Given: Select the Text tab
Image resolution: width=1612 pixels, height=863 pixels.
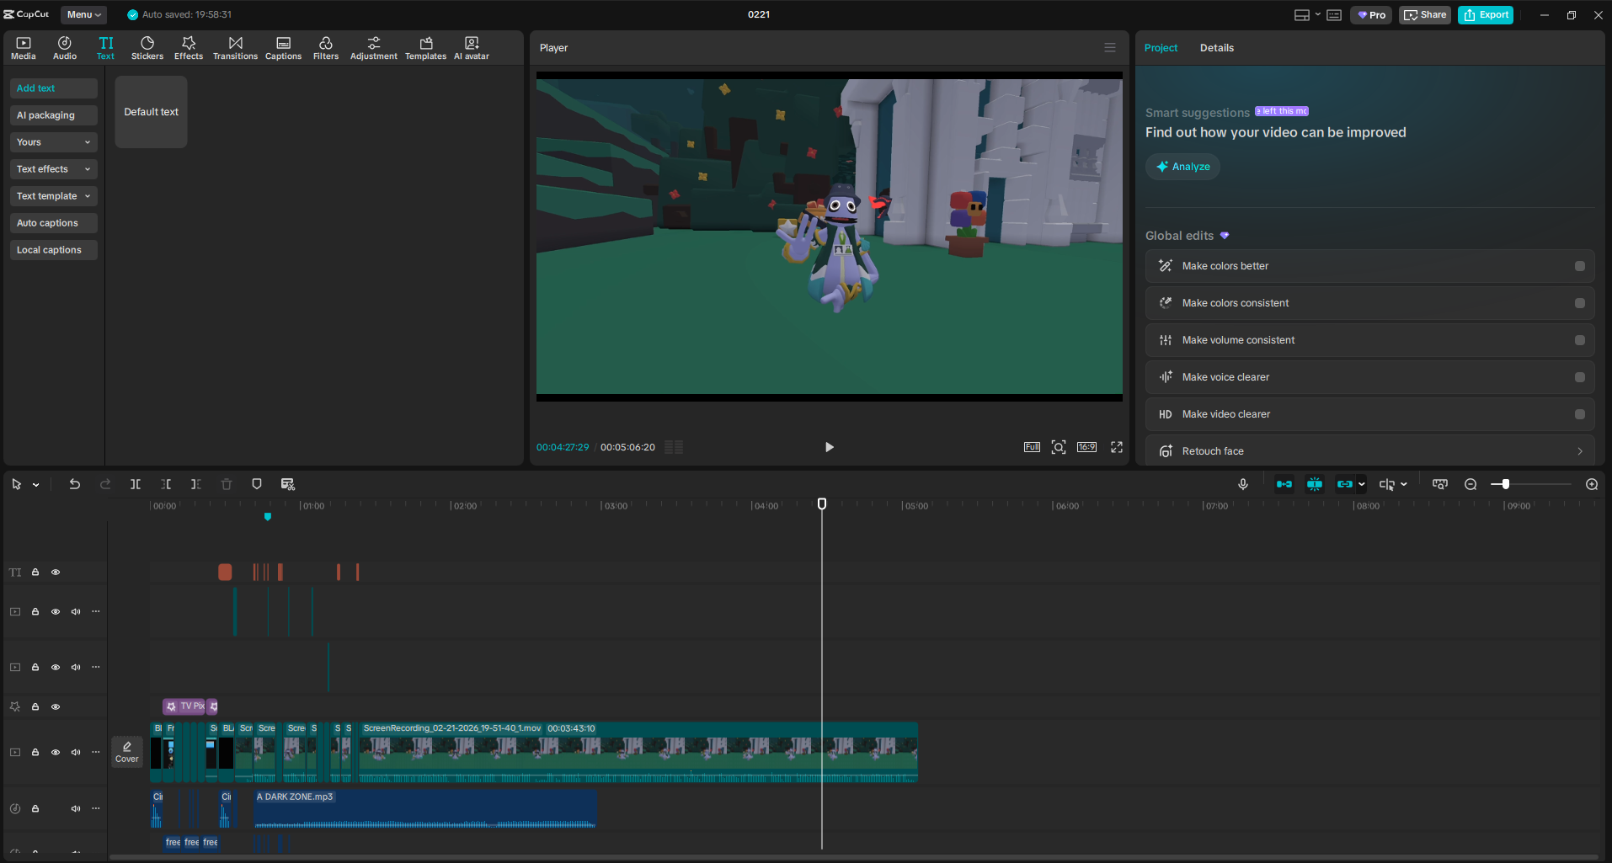Looking at the screenshot, I should click(106, 48).
